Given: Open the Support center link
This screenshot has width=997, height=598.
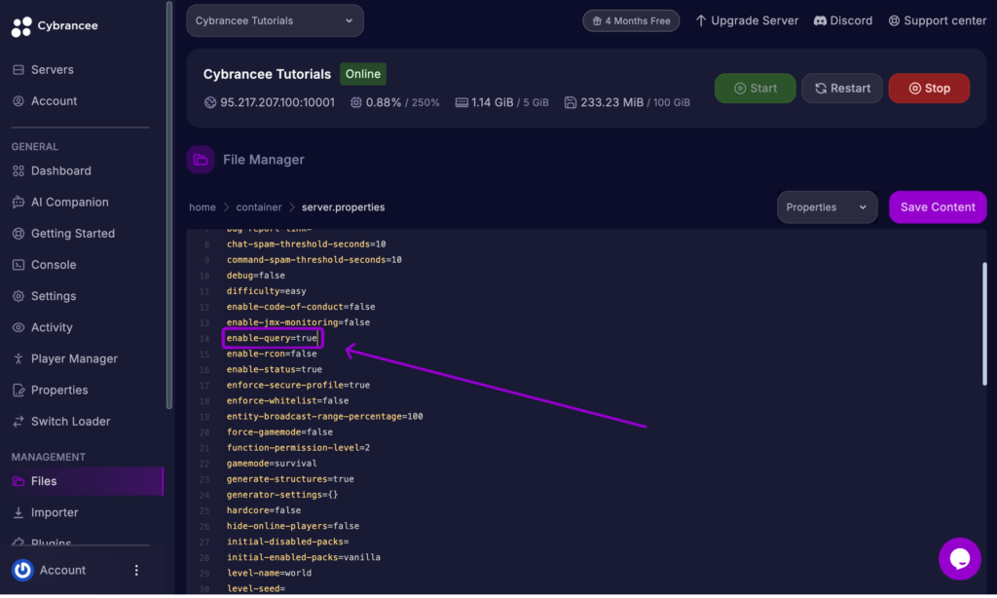Looking at the screenshot, I should (938, 21).
